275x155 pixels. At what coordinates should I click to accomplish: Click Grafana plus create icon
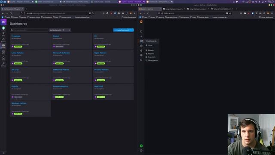(141, 36)
